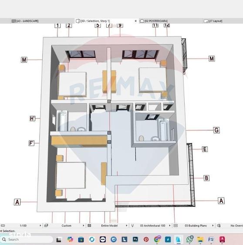Expand the arrow next to Custom
243x245 pixels.
[x=83, y=225]
